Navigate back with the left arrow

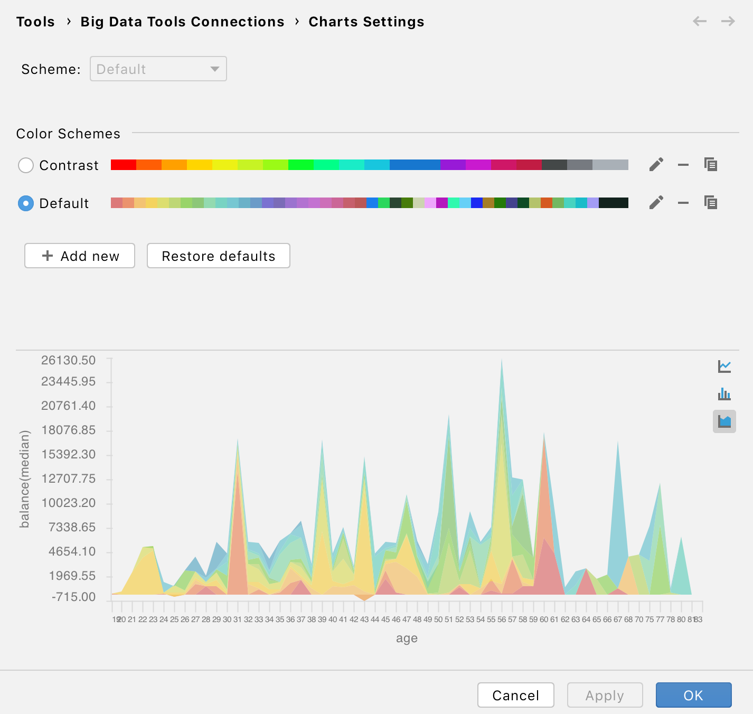coord(700,21)
